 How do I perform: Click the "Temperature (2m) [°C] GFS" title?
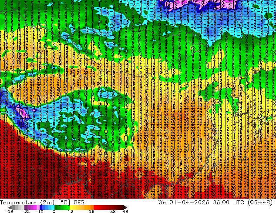(x=42, y=202)
